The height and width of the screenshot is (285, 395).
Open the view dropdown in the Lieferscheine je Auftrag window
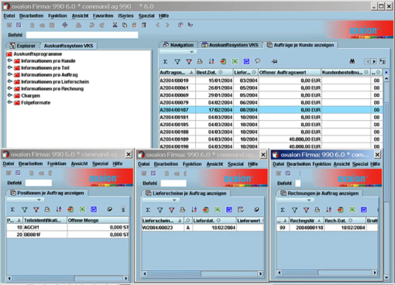(161, 200)
